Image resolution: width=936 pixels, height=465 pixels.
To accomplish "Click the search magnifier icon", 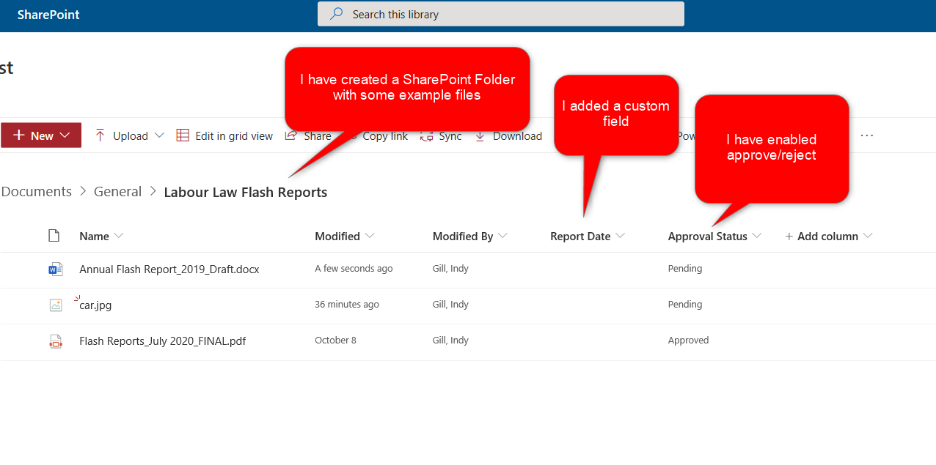I will pos(335,13).
